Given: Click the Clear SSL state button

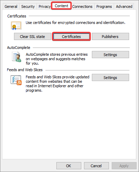Looking at the screenshot, I should [x=32, y=37].
